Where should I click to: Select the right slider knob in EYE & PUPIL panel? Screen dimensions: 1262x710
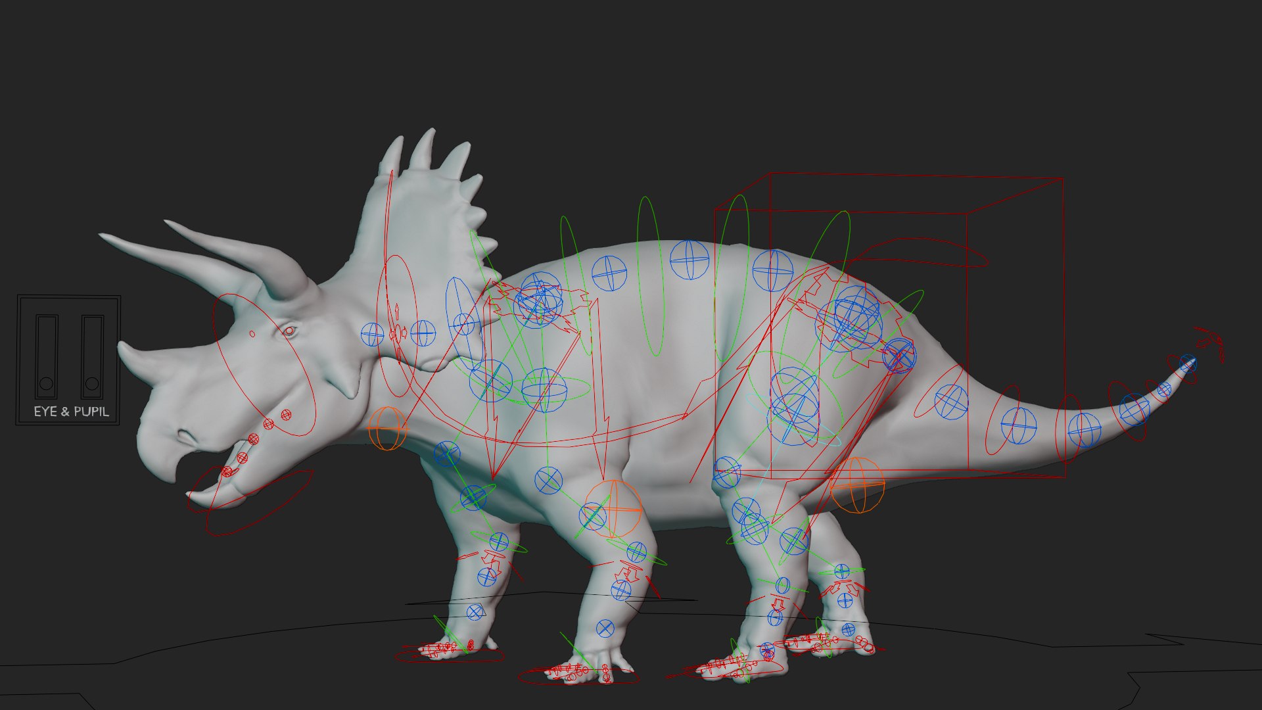pyautogui.click(x=92, y=383)
